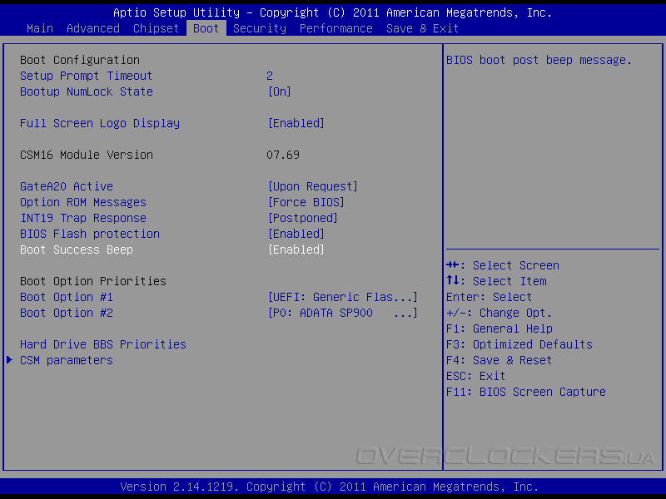Click the BIOS boot post beep help text
Image resolution: width=666 pixels, height=499 pixels.
click(539, 60)
